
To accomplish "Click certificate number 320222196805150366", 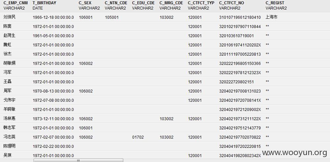I will (240, 64).
